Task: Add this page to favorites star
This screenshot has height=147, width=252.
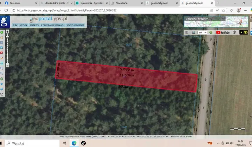Action: tap(223, 10)
